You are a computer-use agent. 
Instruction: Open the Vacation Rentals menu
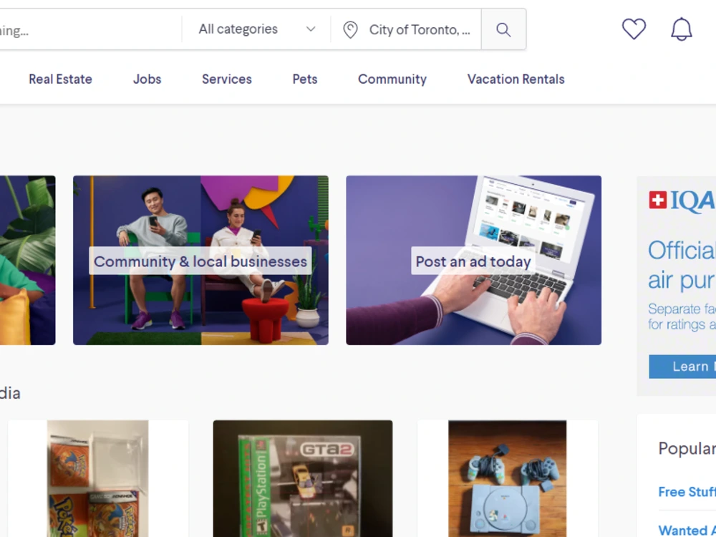click(x=516, y=79)
